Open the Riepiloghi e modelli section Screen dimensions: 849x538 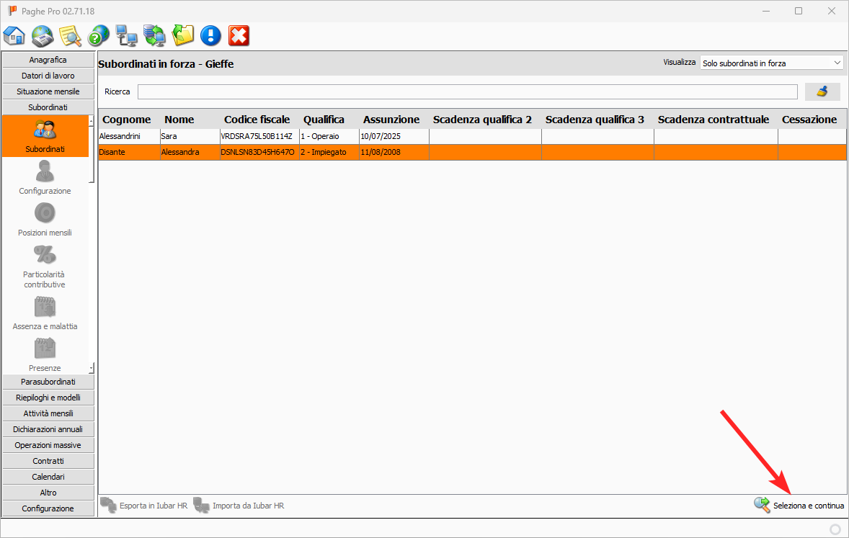(x=48, y=398)
